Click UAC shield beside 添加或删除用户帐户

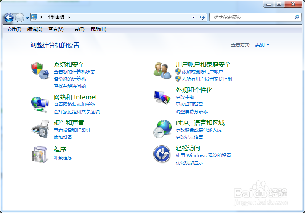pos(178,72)
